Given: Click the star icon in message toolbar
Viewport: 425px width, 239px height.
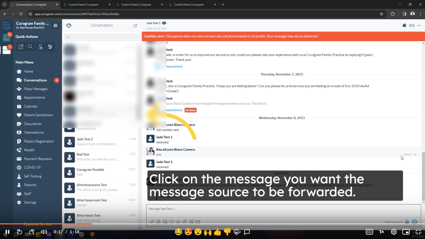Looking at the screenshot, I should click(x=178, y=222).
